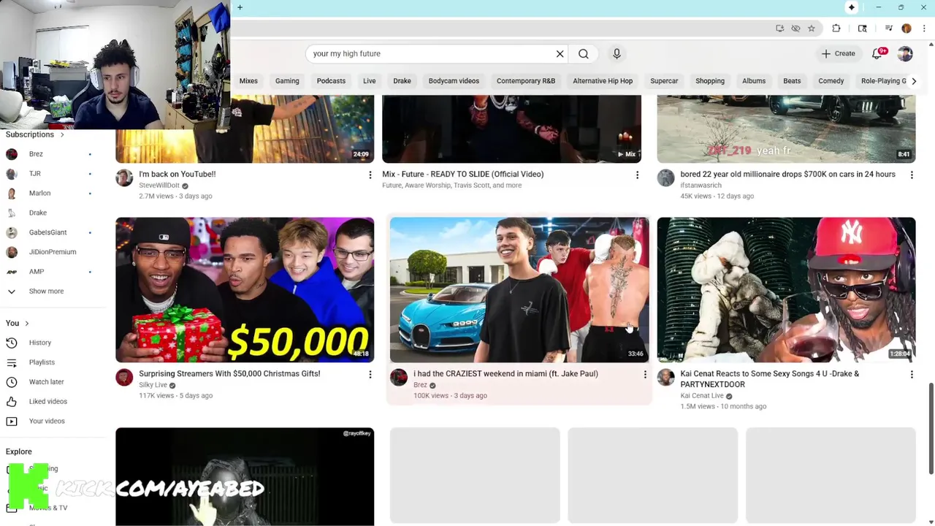935x526 pixels.
Task: Open Kai Cenat red Yankees cap thumbnail
Action: [786, 289]
